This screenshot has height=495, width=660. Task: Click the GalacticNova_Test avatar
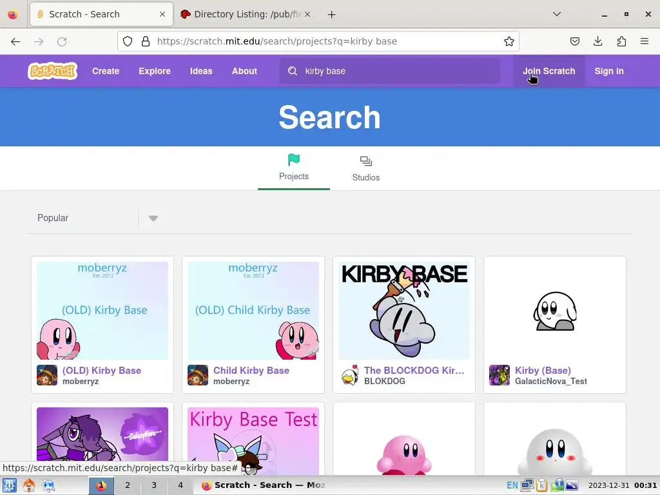500,375
